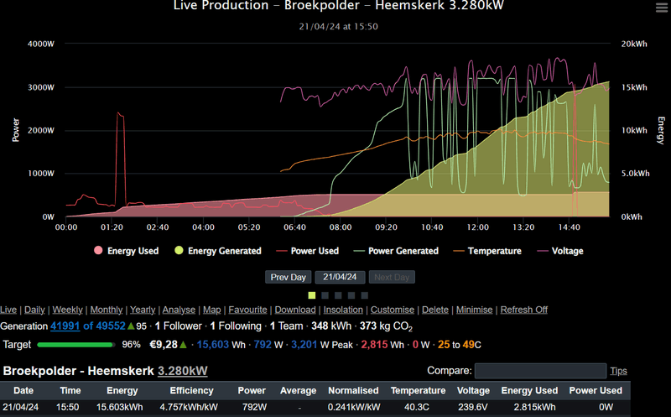Open the Daily view link
Screen dimensions: 671x417
[36, 310]
